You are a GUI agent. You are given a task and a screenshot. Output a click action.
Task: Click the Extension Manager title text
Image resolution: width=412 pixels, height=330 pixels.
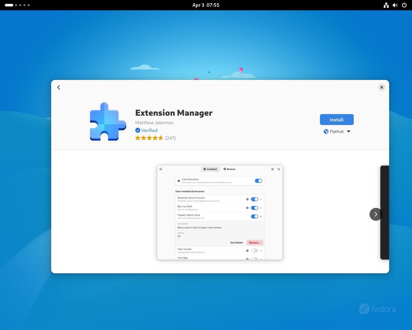click(x=174, y=113)
